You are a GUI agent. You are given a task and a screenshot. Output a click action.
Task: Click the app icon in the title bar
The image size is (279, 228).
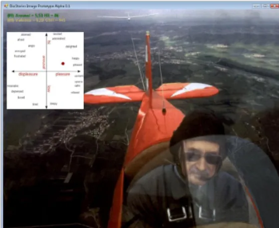pos(6,6)
